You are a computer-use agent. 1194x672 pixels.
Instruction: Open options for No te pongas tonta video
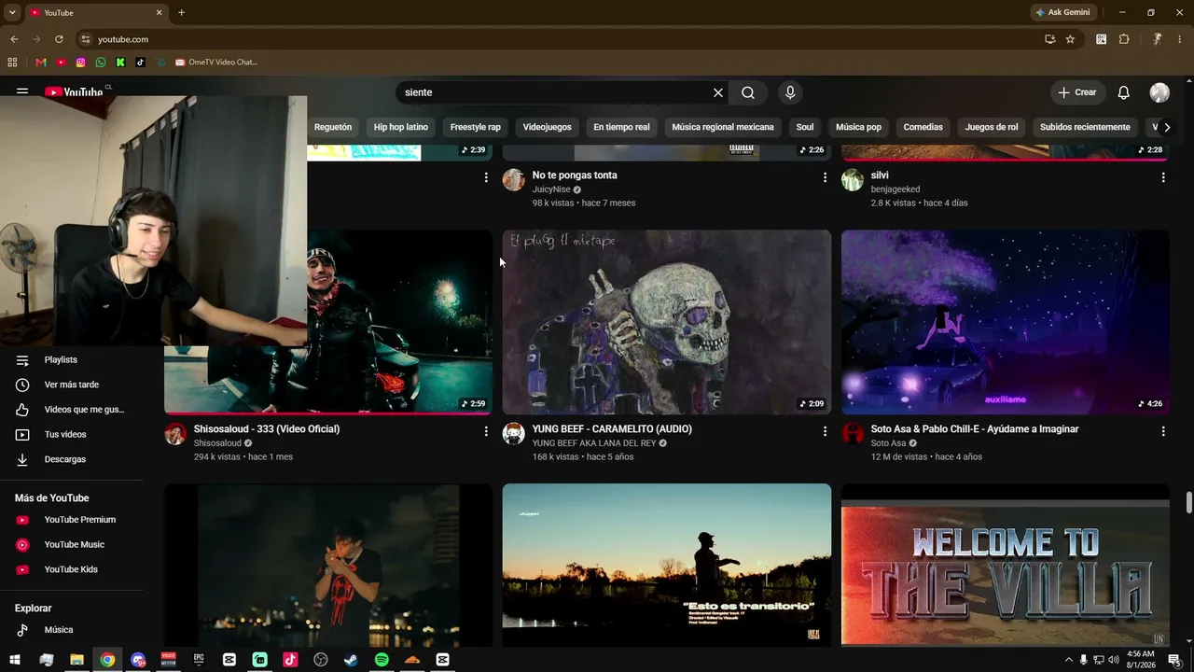[825, 177]
